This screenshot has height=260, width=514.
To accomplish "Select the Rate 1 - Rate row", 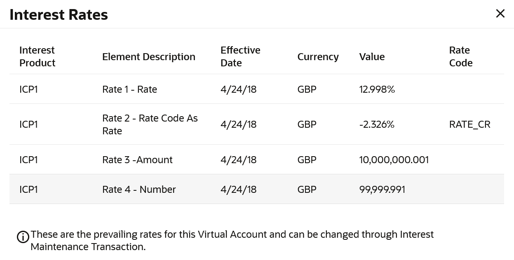I will (129, 89).
